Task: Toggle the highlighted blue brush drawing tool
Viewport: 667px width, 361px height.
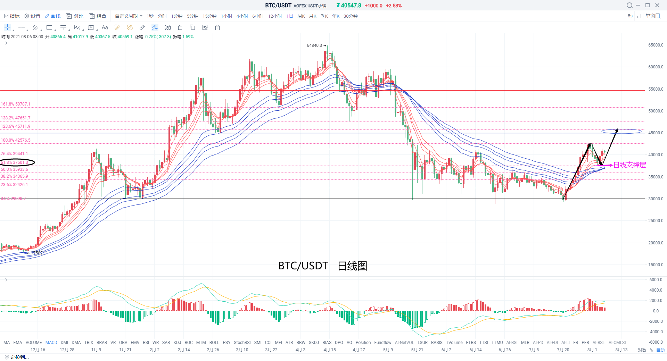Action: [155, 27]
